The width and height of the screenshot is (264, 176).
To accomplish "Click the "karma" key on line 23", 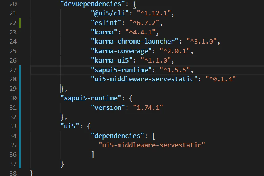I will click(x=104, y=32).
